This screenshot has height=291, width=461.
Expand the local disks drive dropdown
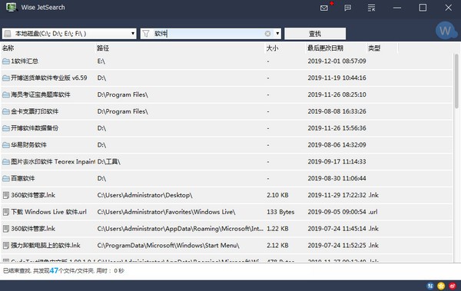133,34
